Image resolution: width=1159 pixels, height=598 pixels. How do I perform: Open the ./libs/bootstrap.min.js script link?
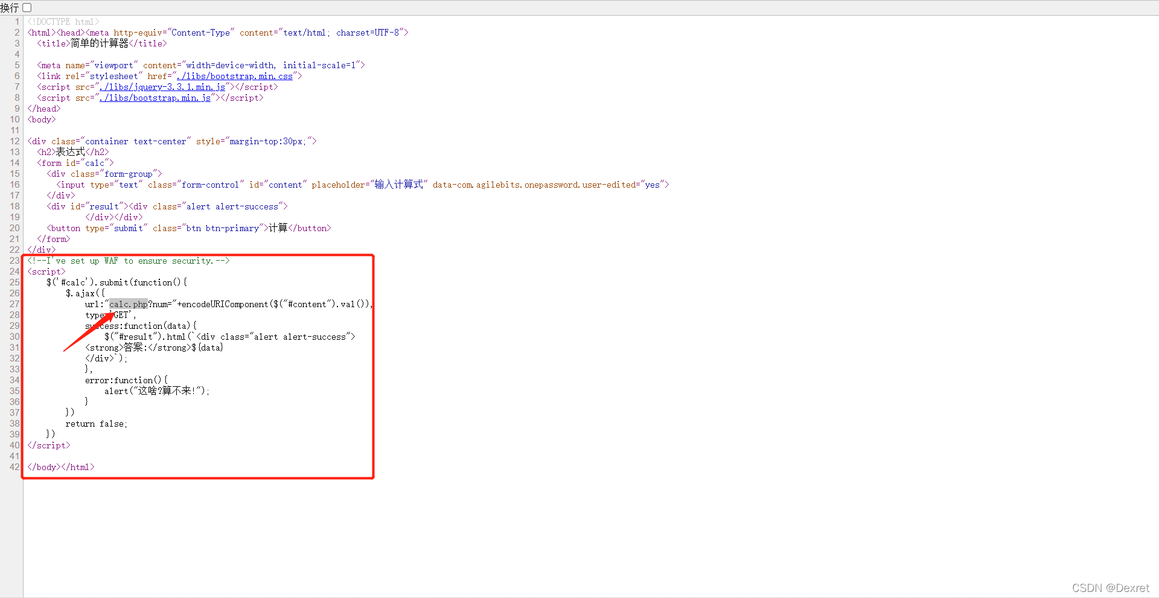click(x=155, y=98)
